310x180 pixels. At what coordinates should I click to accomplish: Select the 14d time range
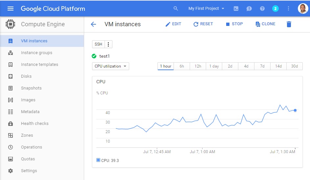pyautogui.click(x=278, y=66)
